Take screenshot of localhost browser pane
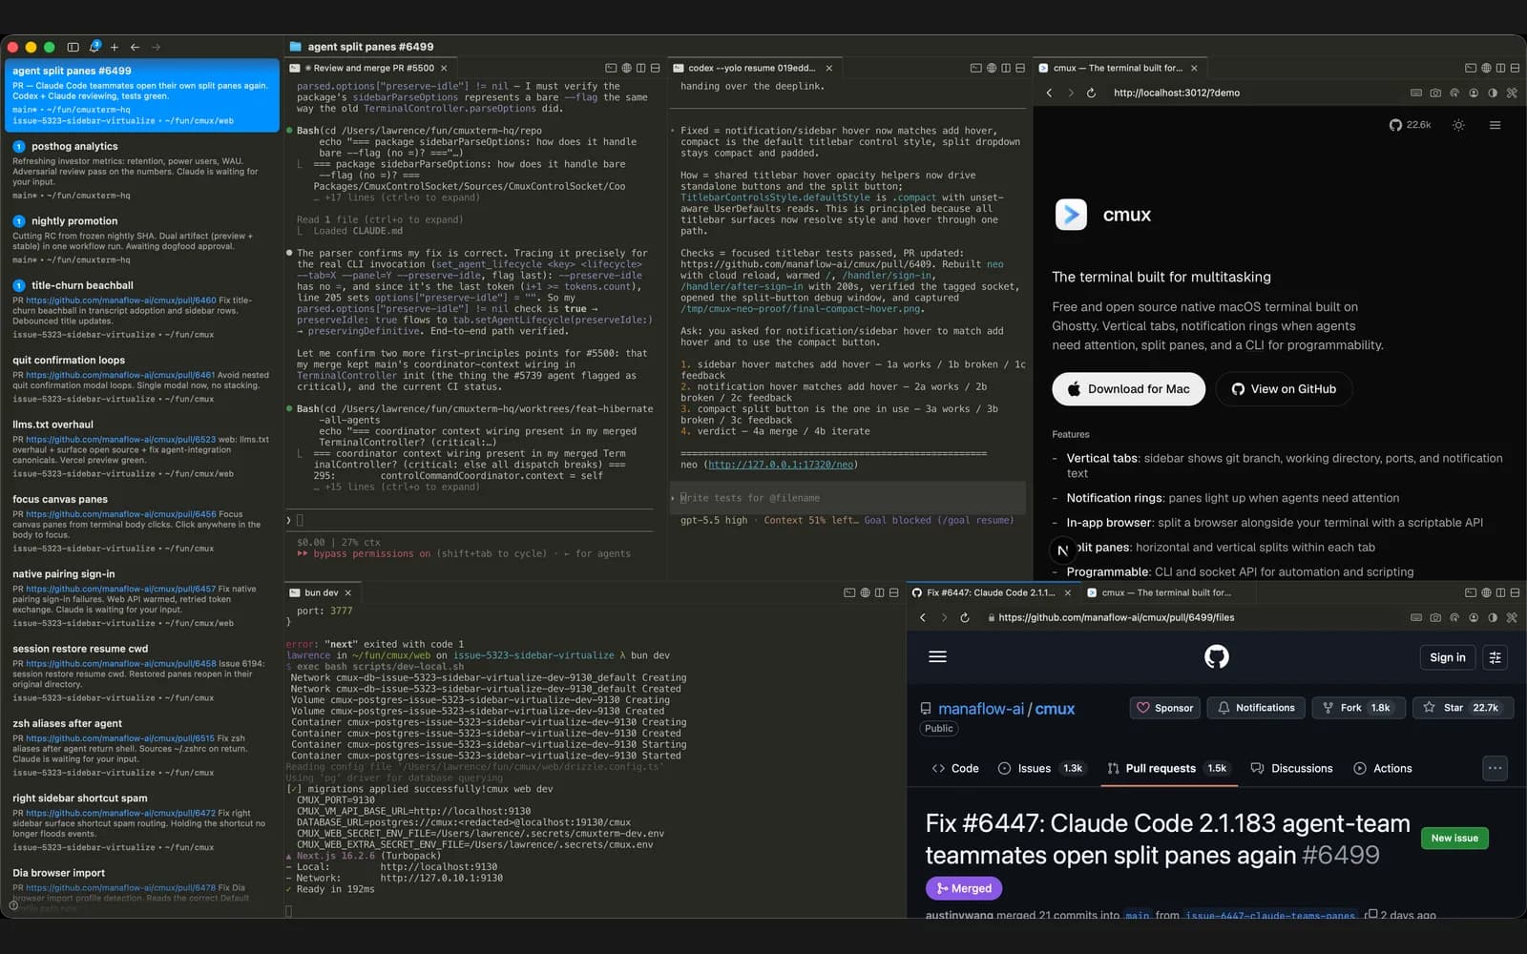This screenshot has width=1527, height=954. (x=1435, y=93)
